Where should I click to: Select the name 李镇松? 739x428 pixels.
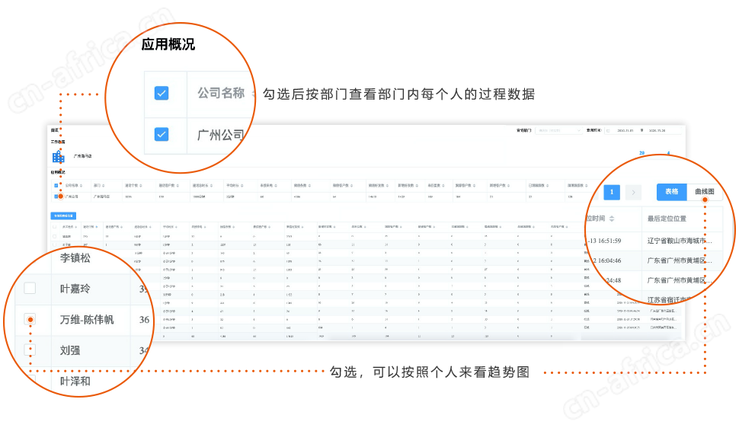pyautogui.click(x=75, y=258)
